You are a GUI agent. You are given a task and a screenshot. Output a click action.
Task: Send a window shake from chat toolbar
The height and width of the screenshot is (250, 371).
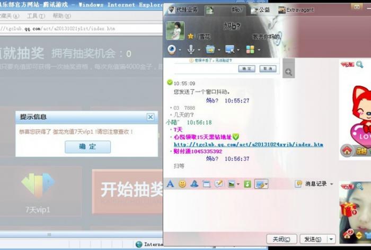(x=206, y=184)
